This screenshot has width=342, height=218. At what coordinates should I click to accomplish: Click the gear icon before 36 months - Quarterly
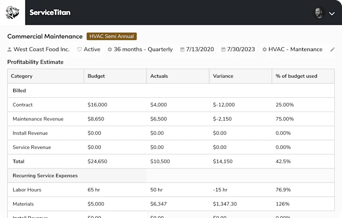tap(110, 50)
